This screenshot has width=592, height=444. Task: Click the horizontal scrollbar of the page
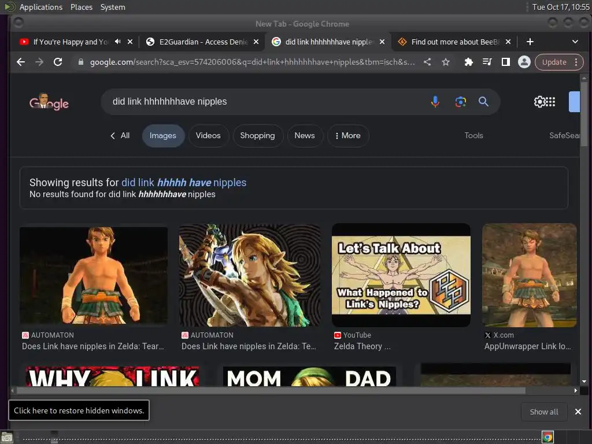(x=271, y=390)
